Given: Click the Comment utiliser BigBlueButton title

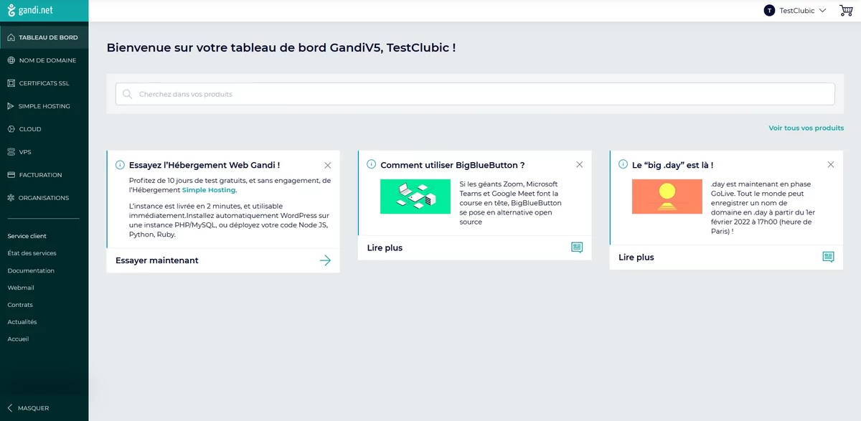Looking at the screenshot, I should point(453,165).
